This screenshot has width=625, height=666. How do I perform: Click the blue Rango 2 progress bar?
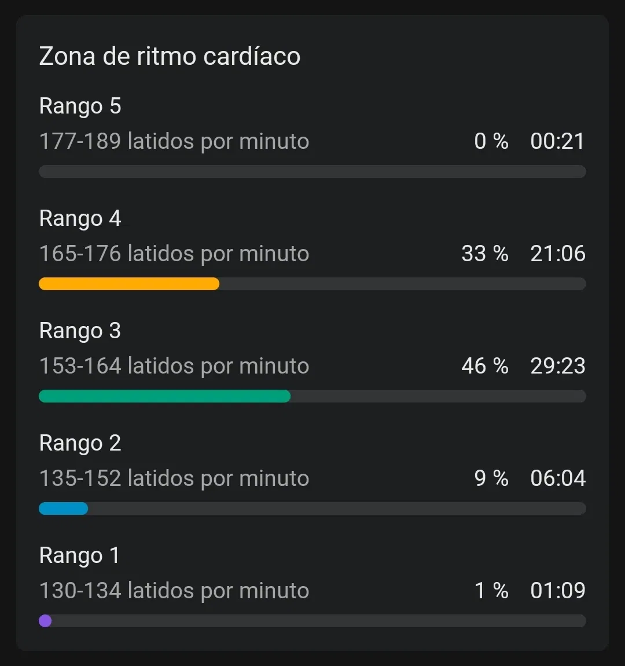pos(63,508)
